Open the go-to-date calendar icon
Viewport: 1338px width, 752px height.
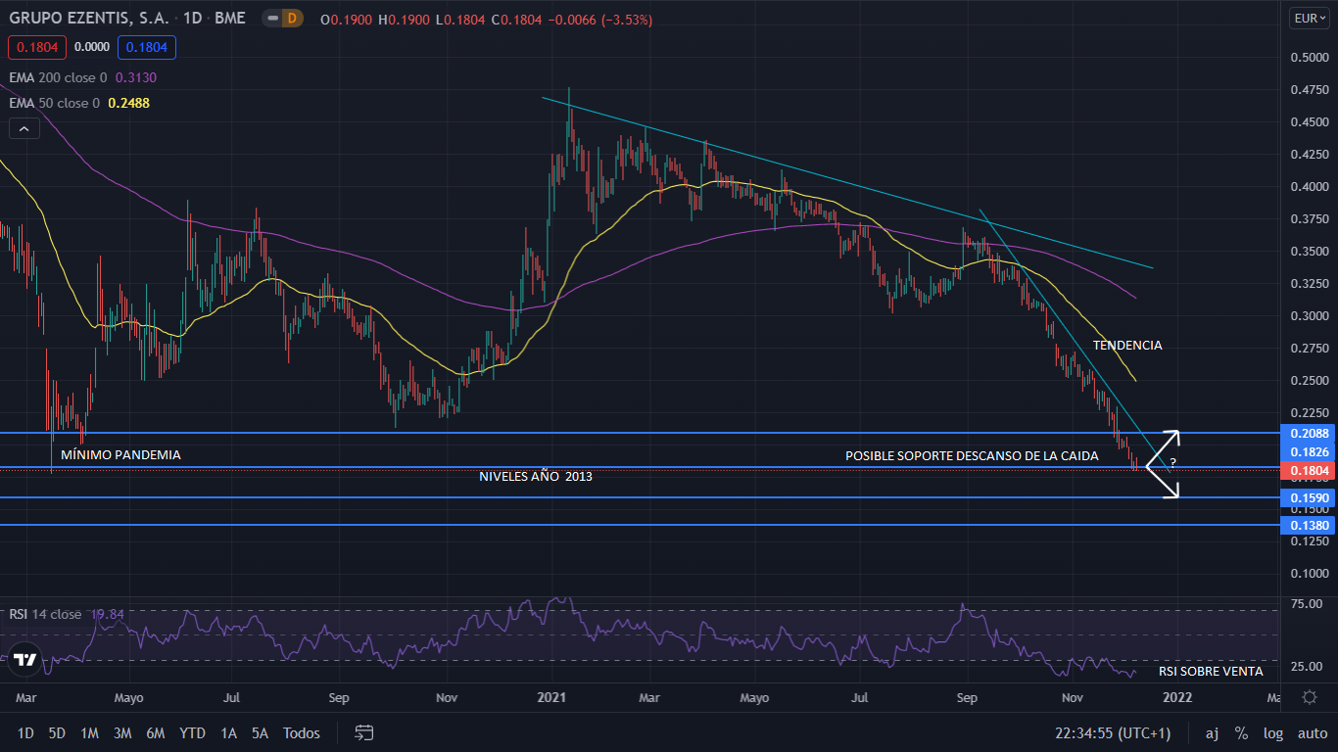tap(364, 732)
